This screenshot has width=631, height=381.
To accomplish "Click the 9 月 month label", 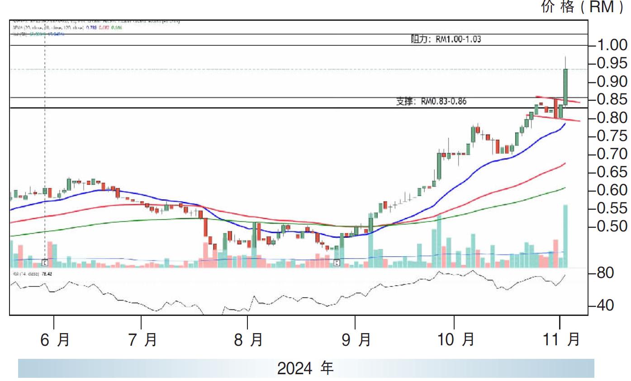I will click(x=356, y=339).
